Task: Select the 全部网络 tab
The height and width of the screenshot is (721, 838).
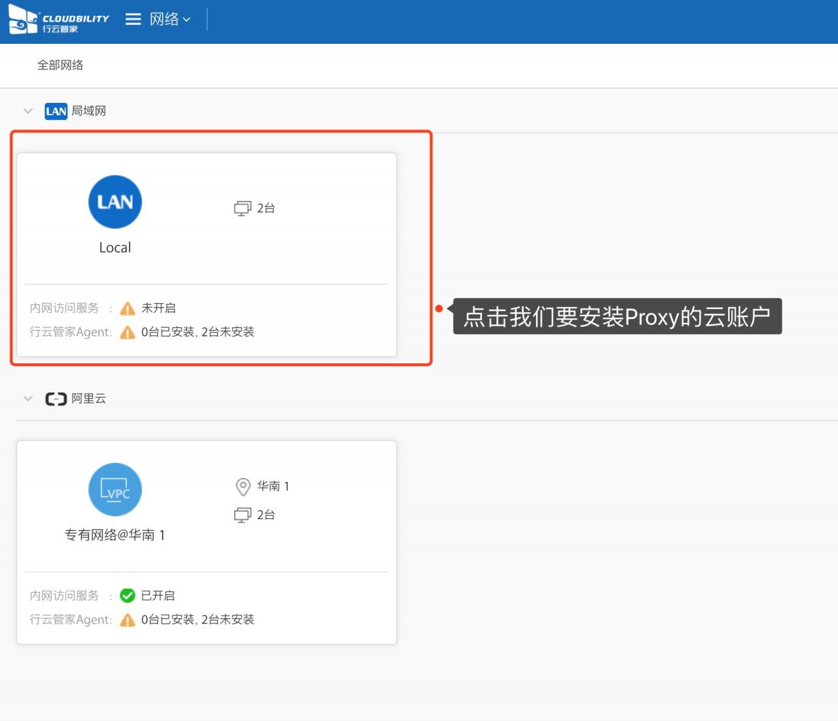Action: click(60, 65)
